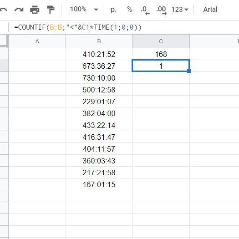Screen dimensions: 239x239
Task: Select cell with 416:31:47
Action: point(99,137)
